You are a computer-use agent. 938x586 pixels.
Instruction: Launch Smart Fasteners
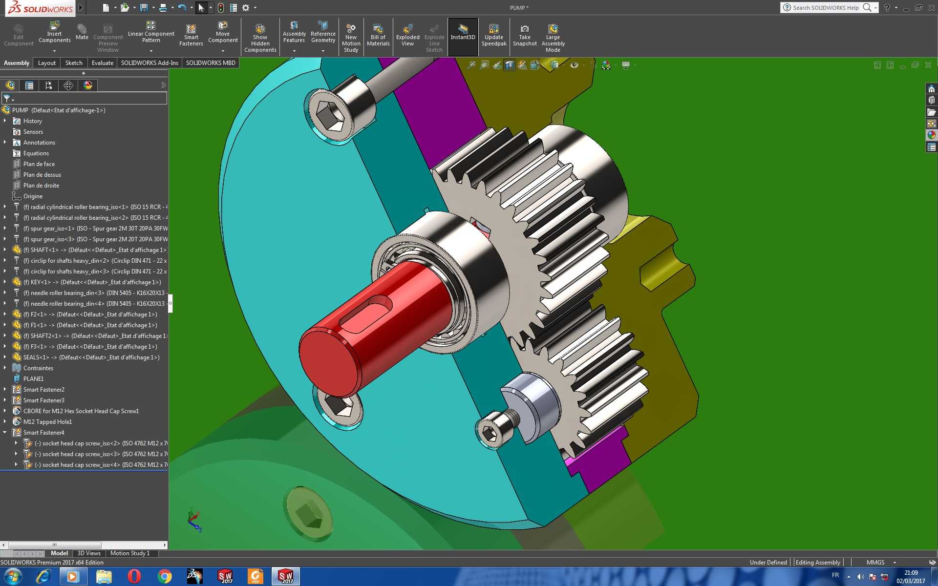tap(191, 35)
